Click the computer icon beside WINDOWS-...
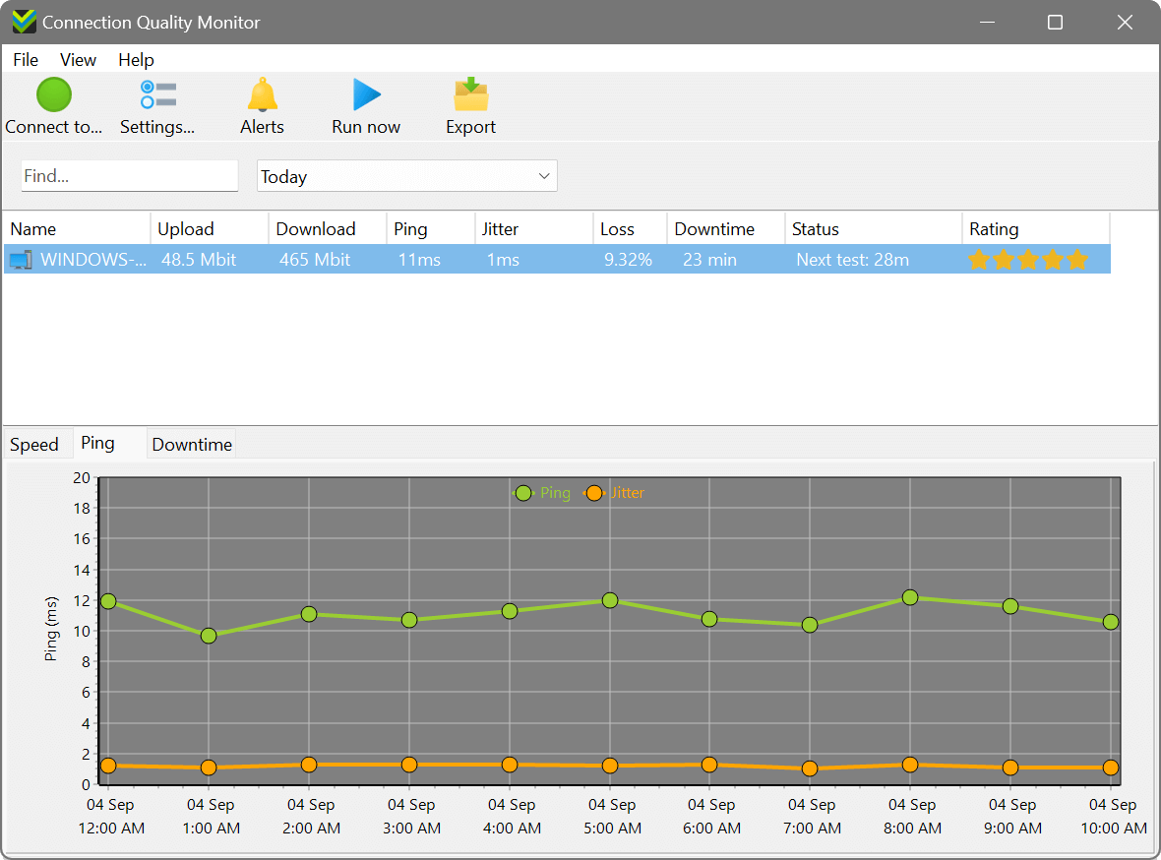This screenshot has height=860, width=1161. click(22, 259)
